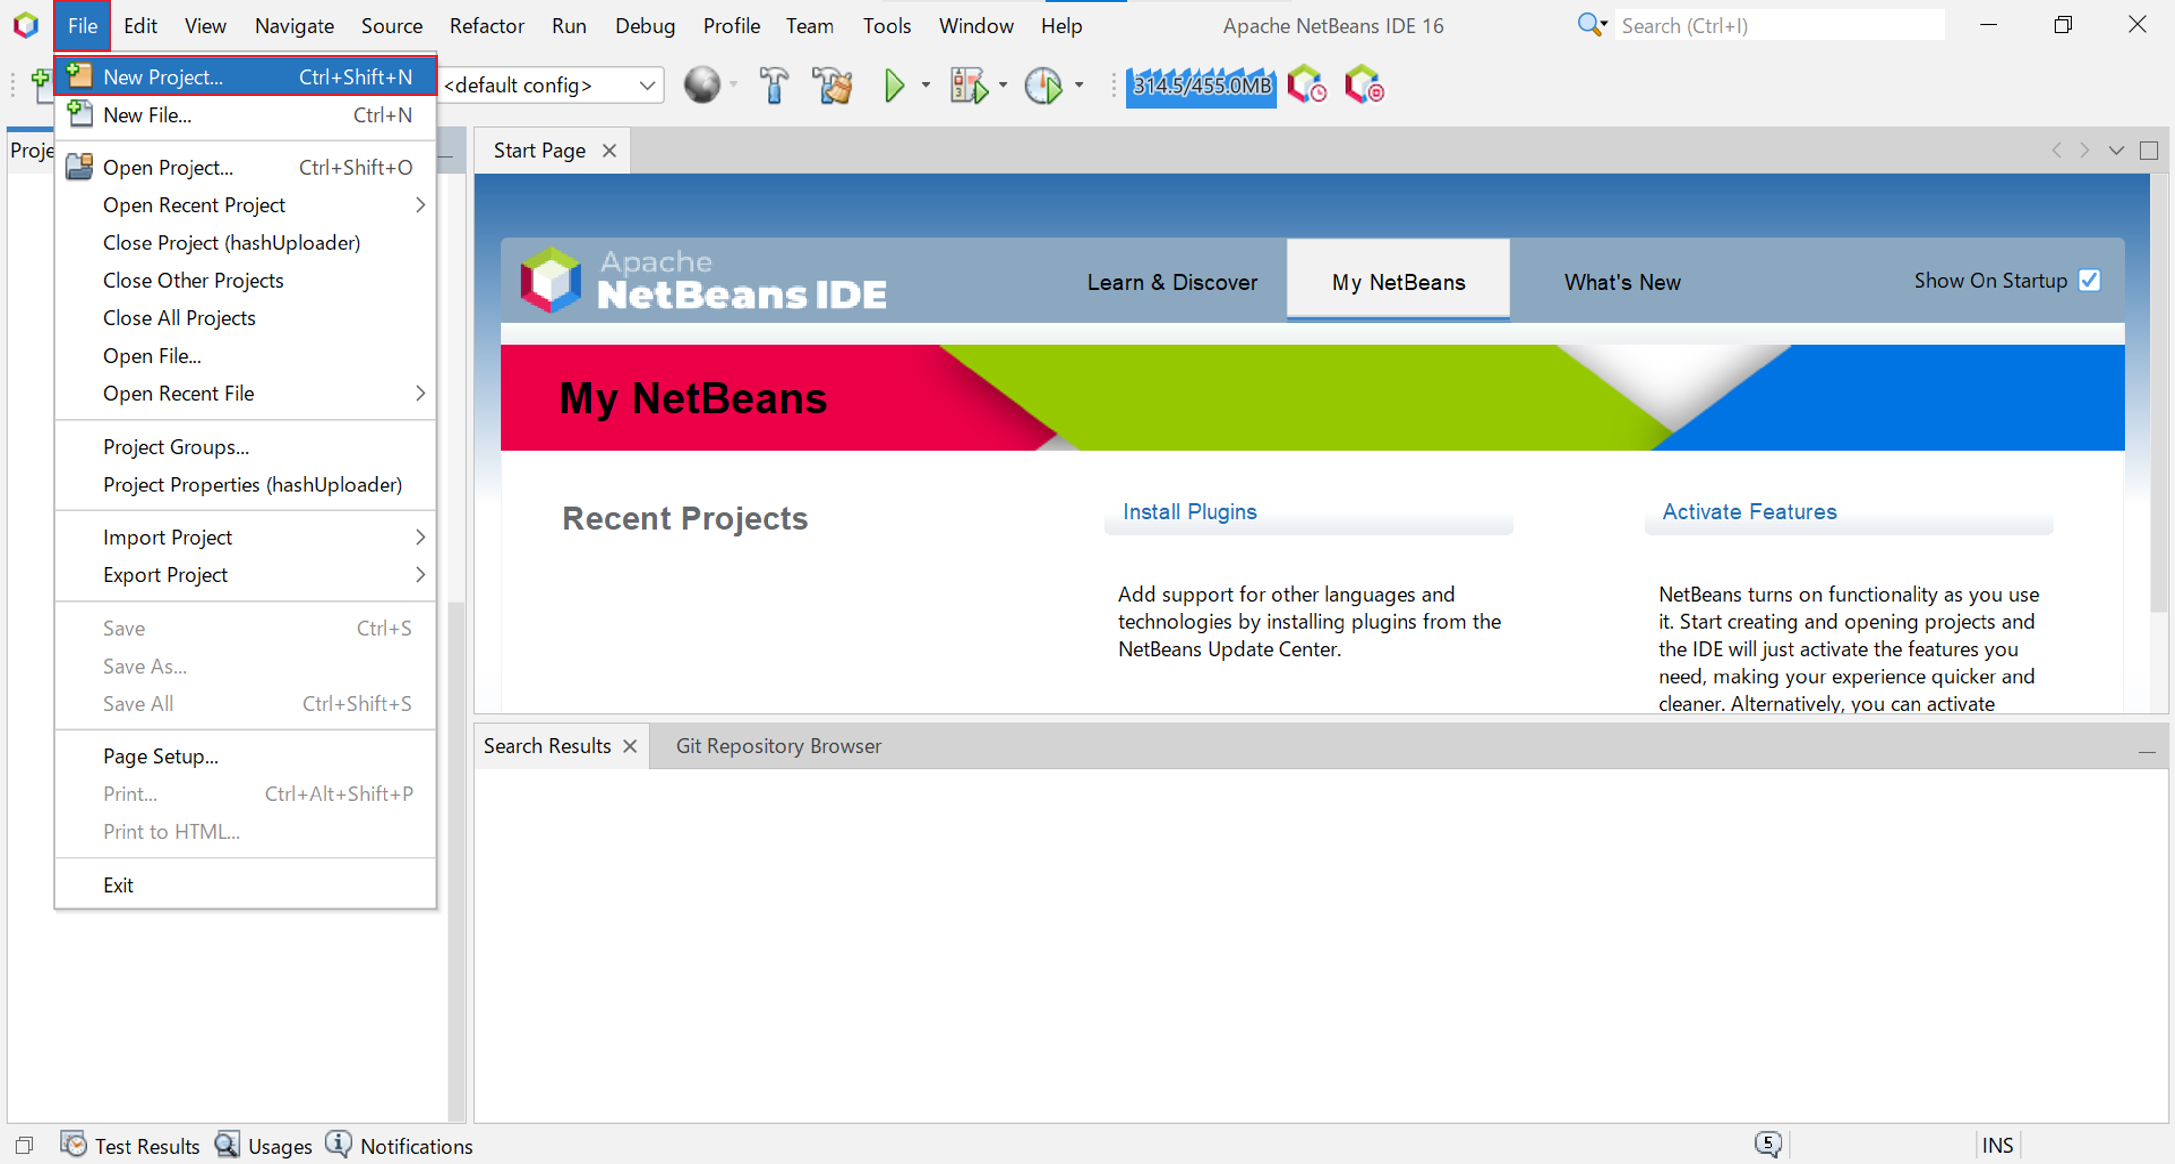Click the Usages icon at bottom
The width and height of the screenshot is (2175, 1164).
pos(227,1145)
